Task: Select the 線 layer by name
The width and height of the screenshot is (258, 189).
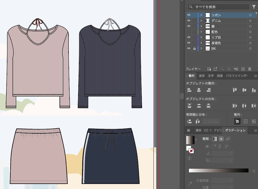Action: coord(213,26)
